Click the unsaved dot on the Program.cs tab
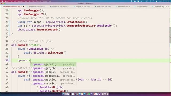 pyautogui.click(x=24, y=7)
